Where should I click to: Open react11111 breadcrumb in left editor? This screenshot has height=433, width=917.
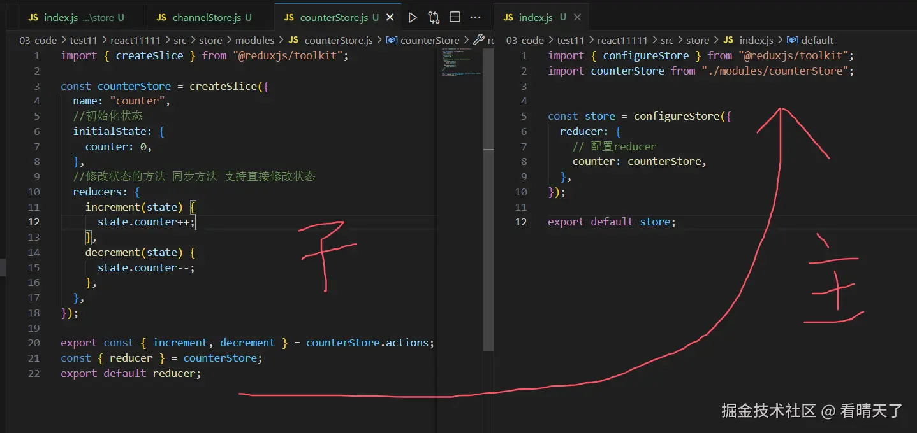tap(136, 39)
